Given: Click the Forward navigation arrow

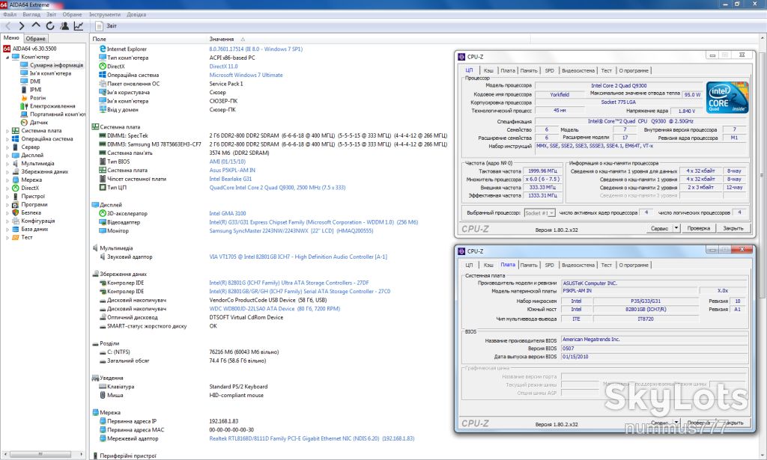Looking at the screenshot, I should click(x=21, y=26).
